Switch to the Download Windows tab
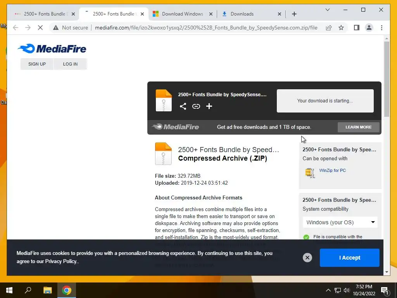397x298 pixels. click(183, 14)
